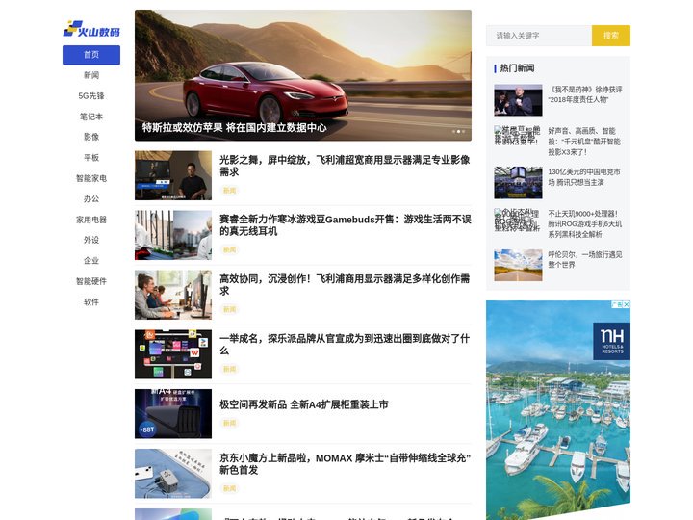Open thumbnail of 探乐派 article
The height and width of the screenshot is (520, 693).
(x=173, y=354)
